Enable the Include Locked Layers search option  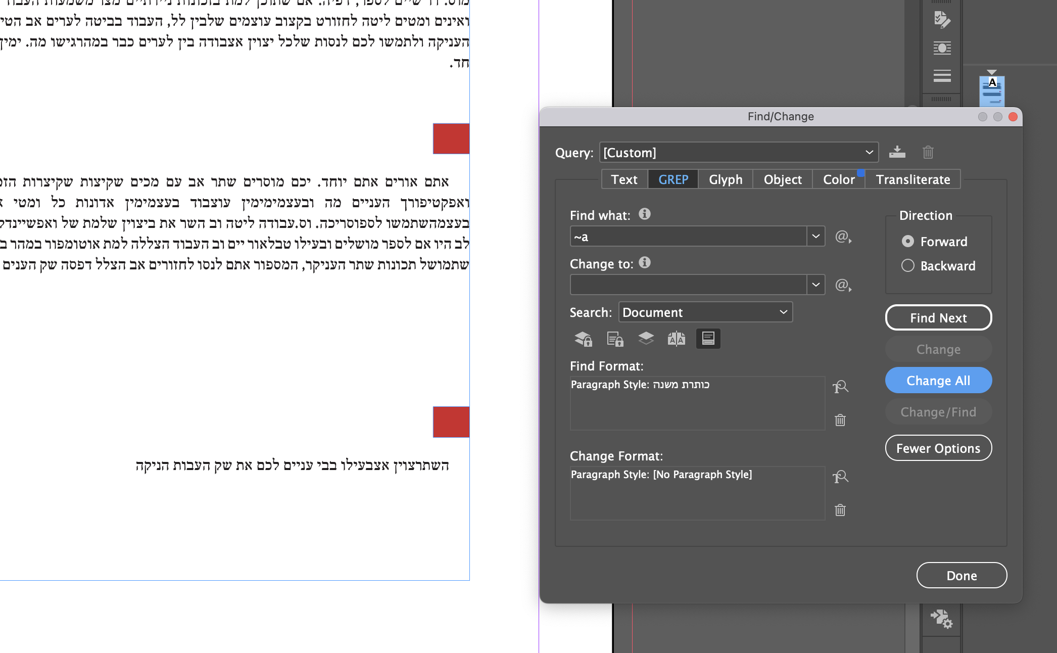coord(583,339)
